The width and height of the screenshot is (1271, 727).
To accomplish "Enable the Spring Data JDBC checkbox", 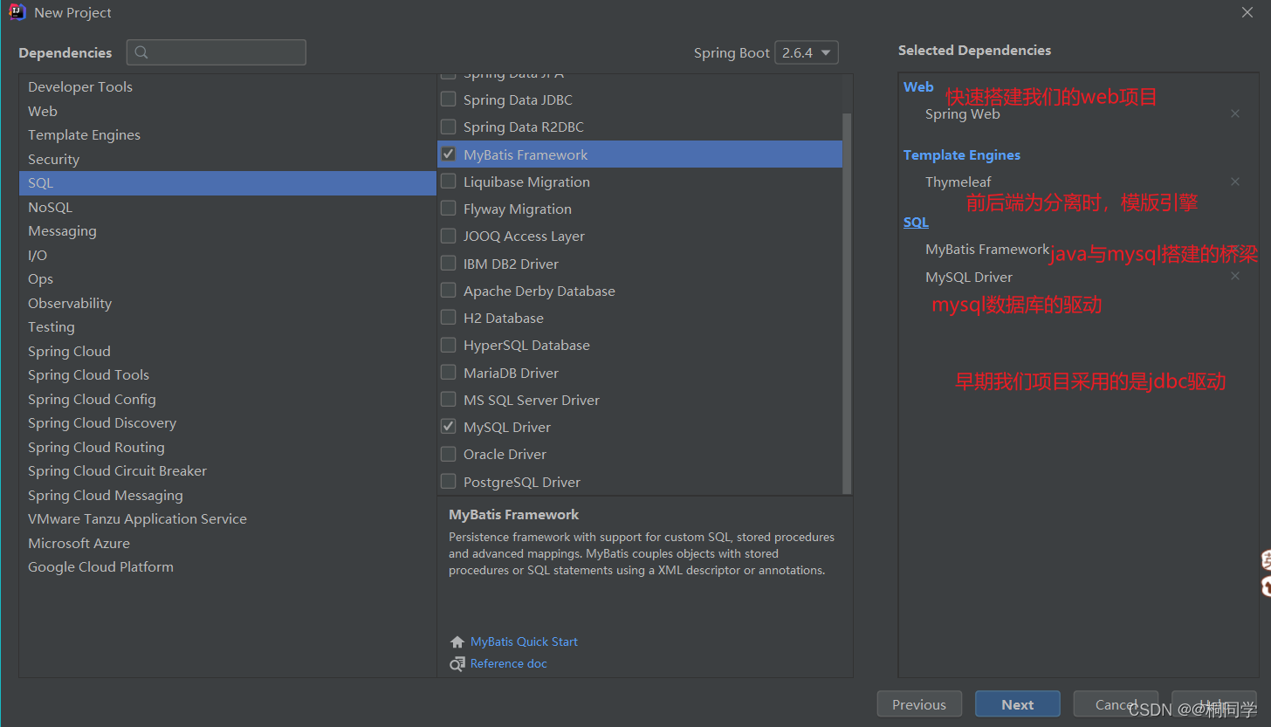I will point(448,99).
